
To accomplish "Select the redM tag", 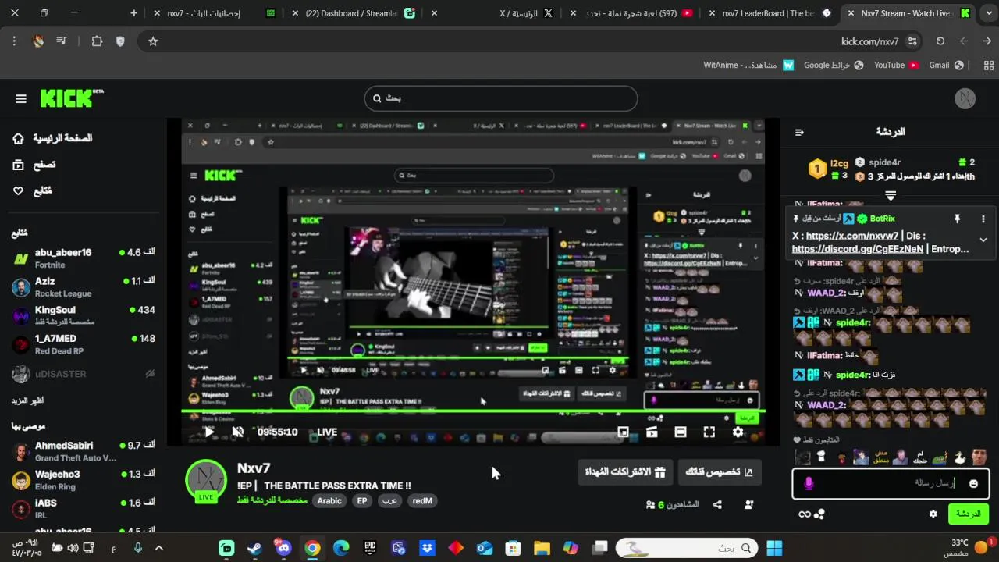I will point(422,501).
